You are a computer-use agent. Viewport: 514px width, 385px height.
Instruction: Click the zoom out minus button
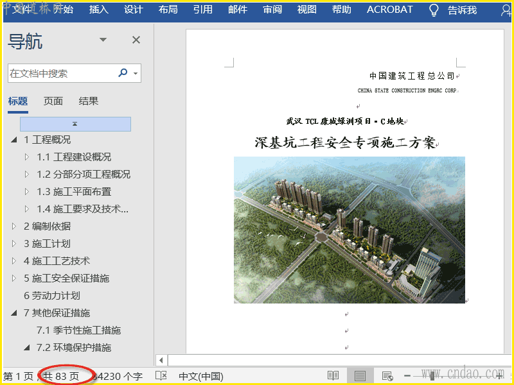[407, 376]
